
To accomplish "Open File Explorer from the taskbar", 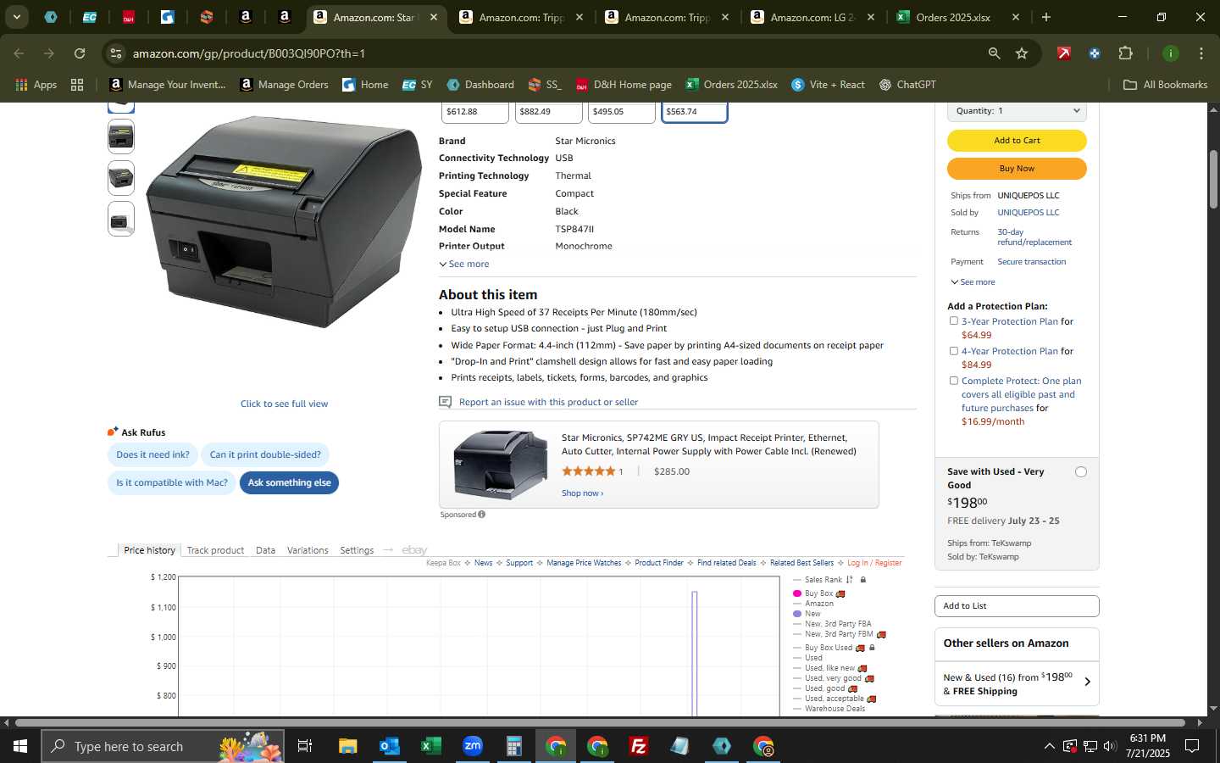I will pyautogui.click(x=347, y=746).
